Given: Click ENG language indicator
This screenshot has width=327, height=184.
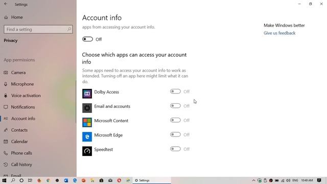Looking at the screenshot, I should (295, 180).
